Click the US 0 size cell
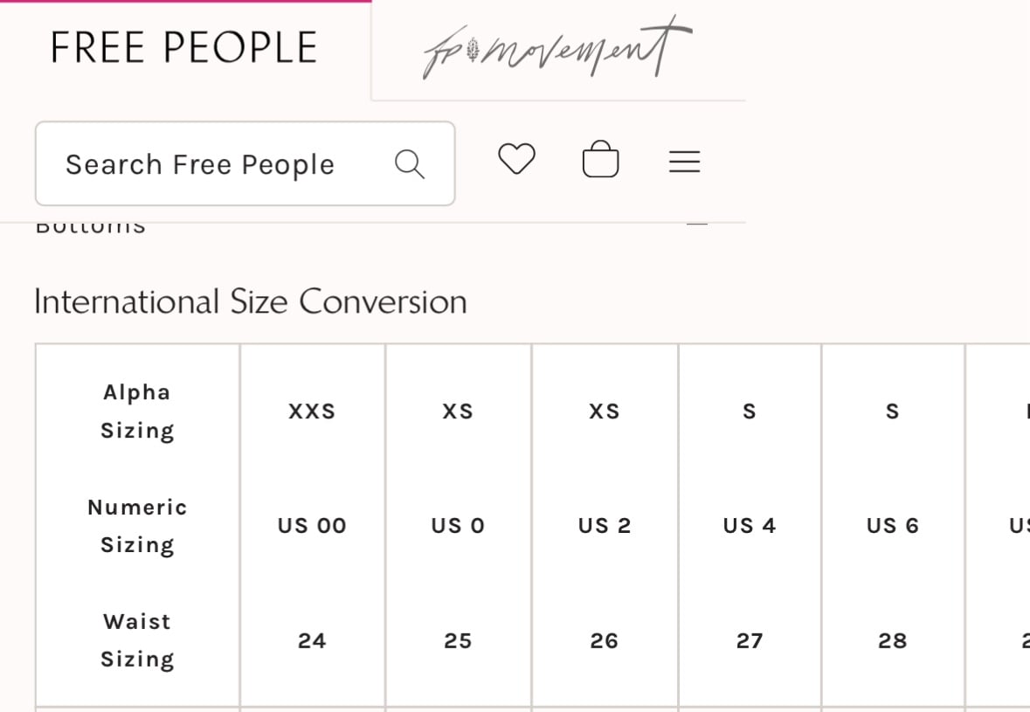 coord(458,525)
